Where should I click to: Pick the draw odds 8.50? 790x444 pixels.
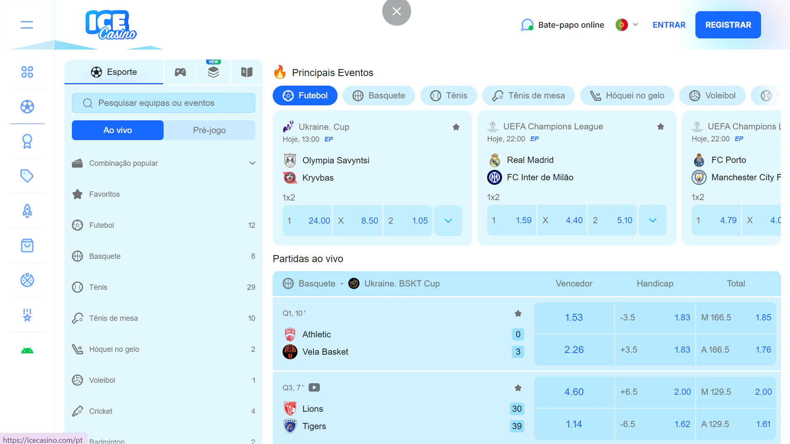pyautogui.click(x=358, y=221)
